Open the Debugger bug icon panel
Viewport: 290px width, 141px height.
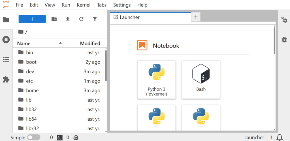pos(284,39)
